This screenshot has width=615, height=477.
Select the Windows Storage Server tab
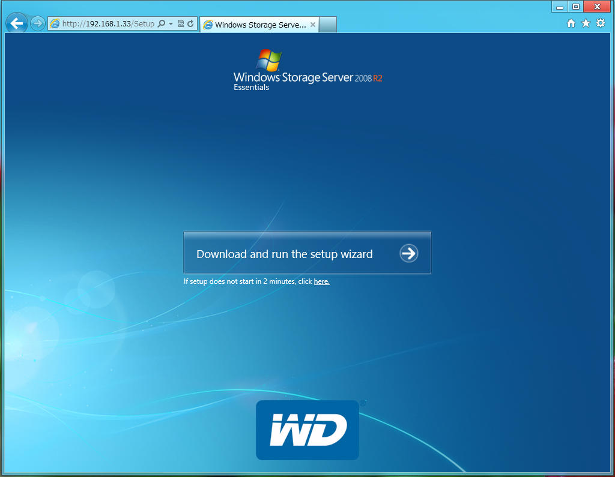coord(259,25)
